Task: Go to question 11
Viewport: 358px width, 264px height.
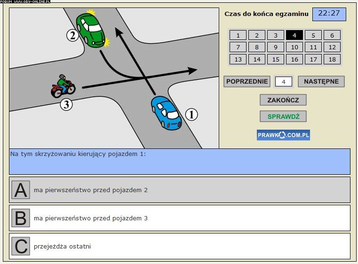Action: coord(313,47)
